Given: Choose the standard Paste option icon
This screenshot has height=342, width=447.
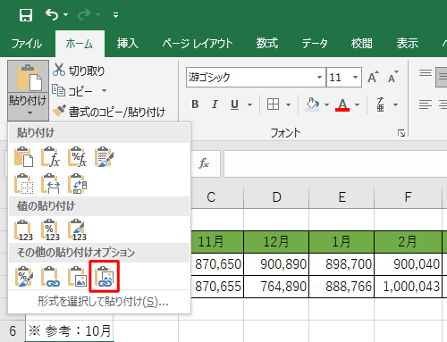Looking at the screenshot, I should click(23, 156).
